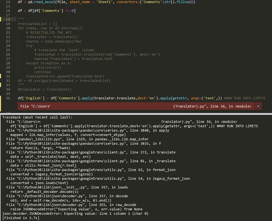Click df[df['Comments'] != 0] filter line
Image resolution: width=272 pixels, height=221 pixels.
tap(47, 11)
